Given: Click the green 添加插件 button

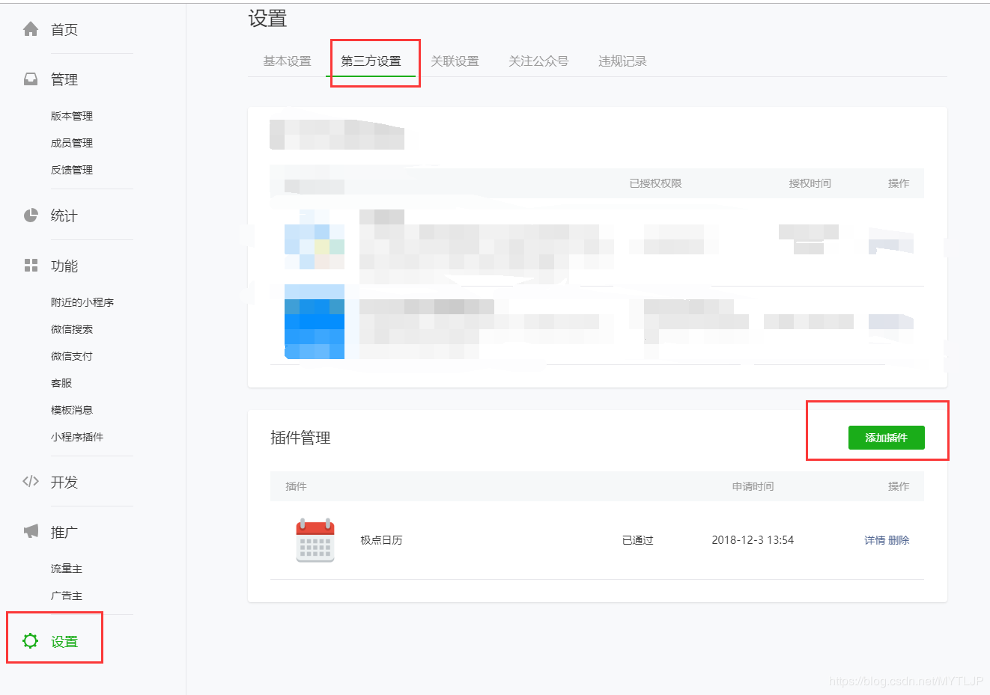Looking at the screenshot, I should click(x=887, y=438).
